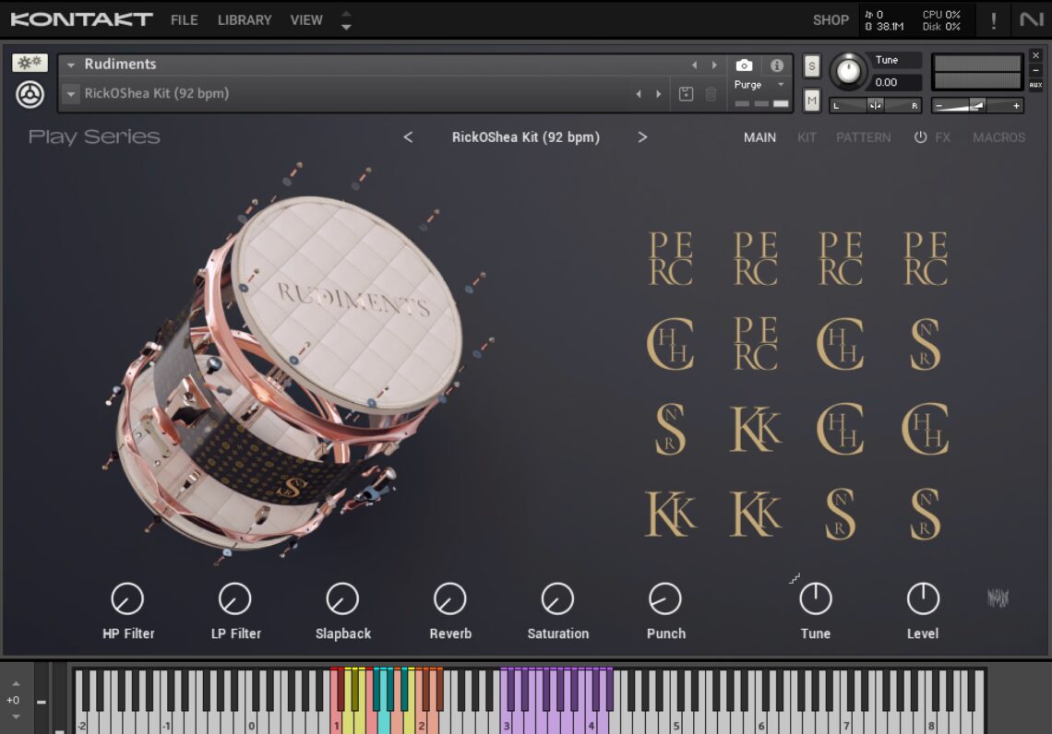Click the header volume slider handle
The height and width of the screenshot is (734, 1052).
point(977,105)
